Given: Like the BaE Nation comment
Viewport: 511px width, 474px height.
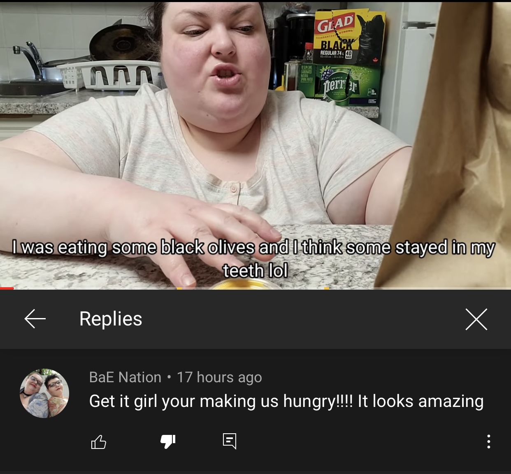Looking at the screenshot, I should [98, 442].
